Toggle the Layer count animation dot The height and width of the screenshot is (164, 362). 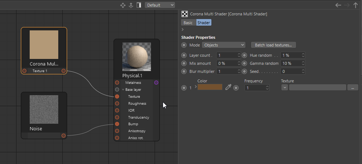(x=184, y=55)
